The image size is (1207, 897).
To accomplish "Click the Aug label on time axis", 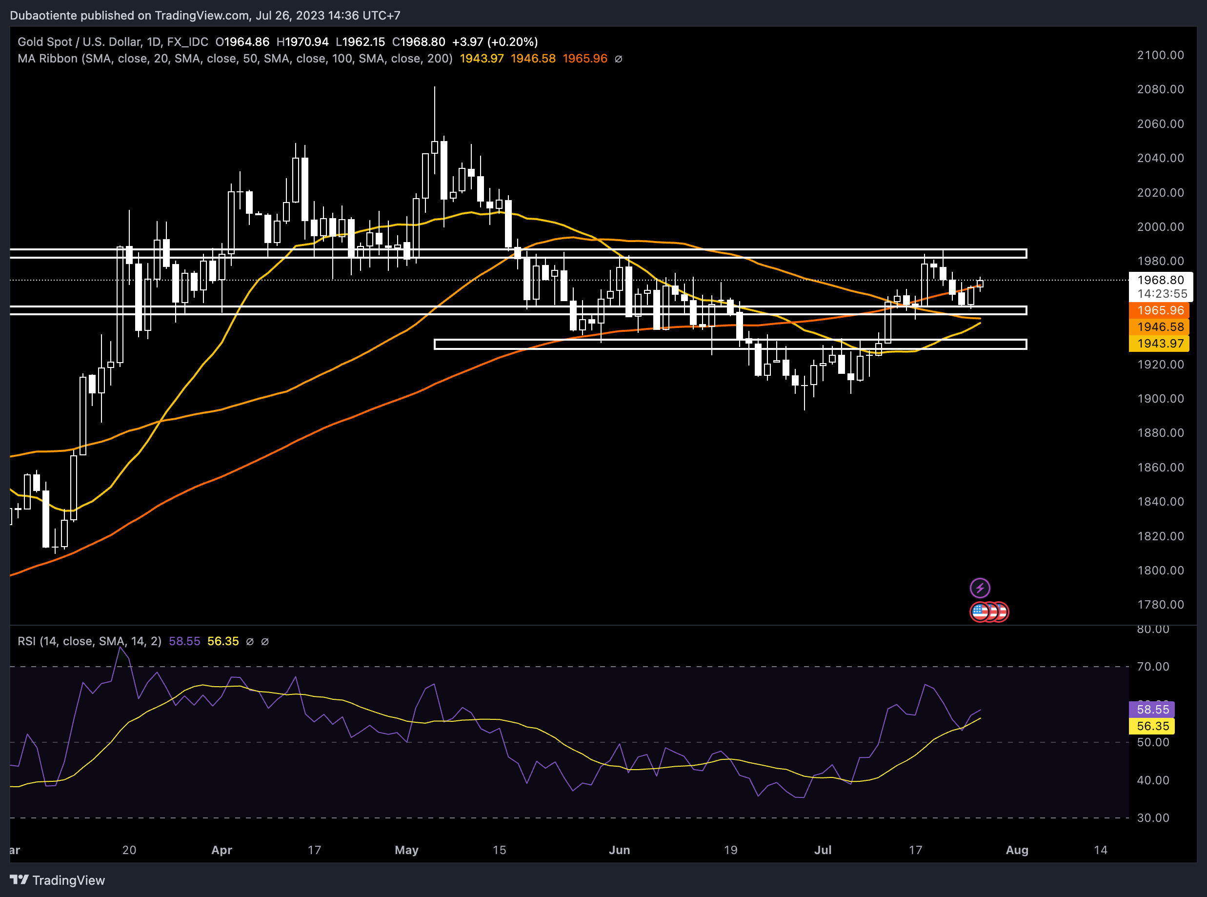I will tap(1017, 850).
